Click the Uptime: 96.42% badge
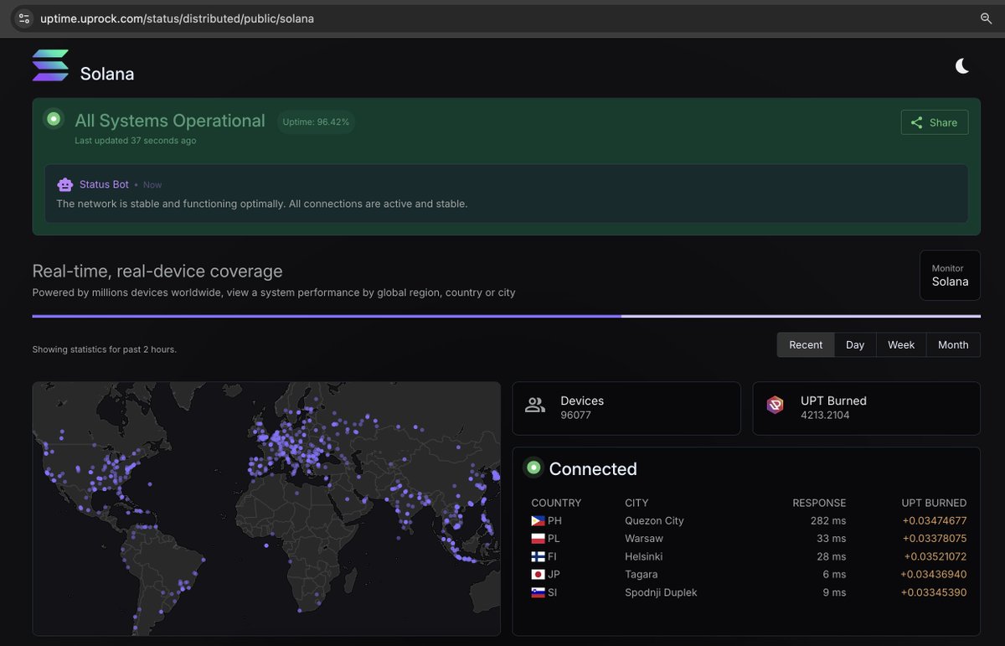 (316, 121)
